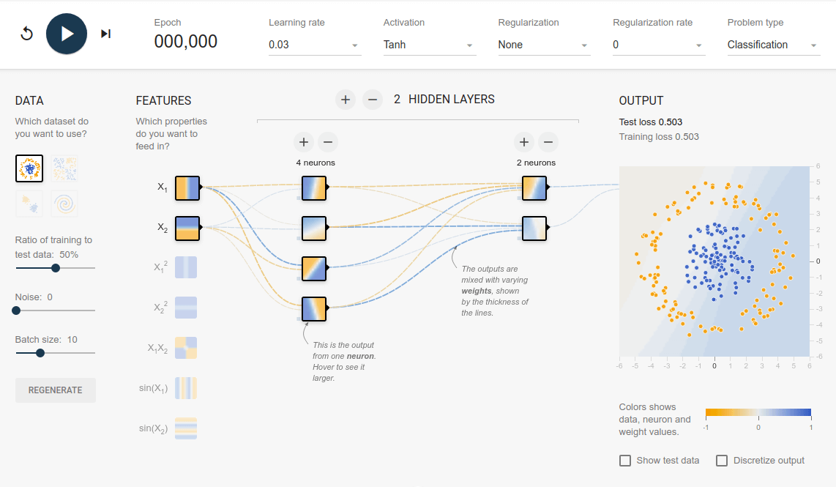Toggle the X2 input feature

click(187, 228)
